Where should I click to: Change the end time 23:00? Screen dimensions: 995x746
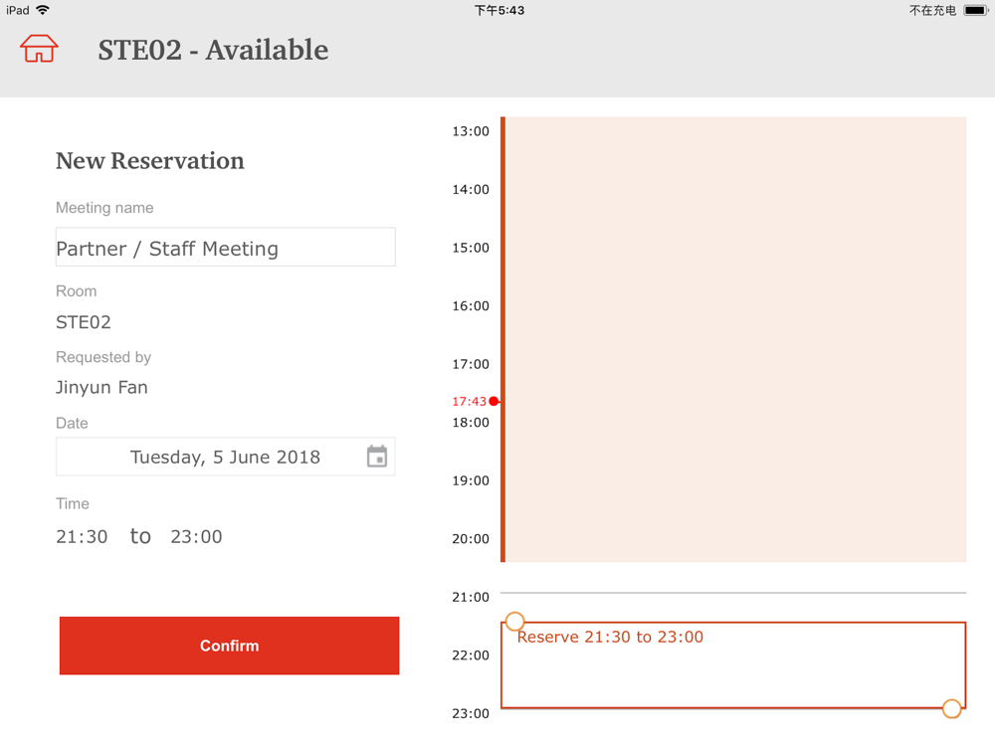(x=196, y=537)
